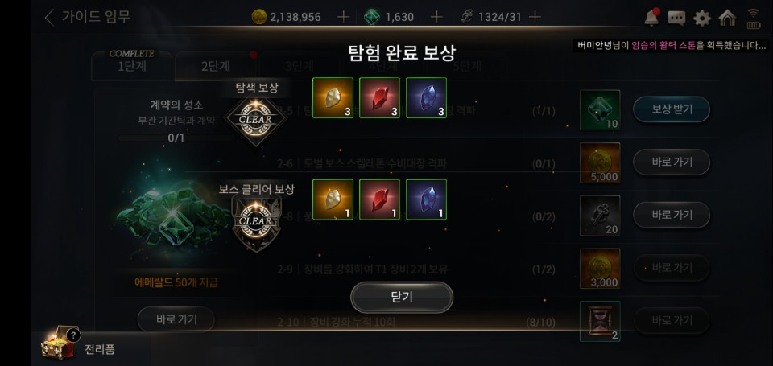This screenshot has height=366, width=773.
Task: Tap the 닫기 button to close rewards
Action: pyautogui.click(x=401, y=297)
